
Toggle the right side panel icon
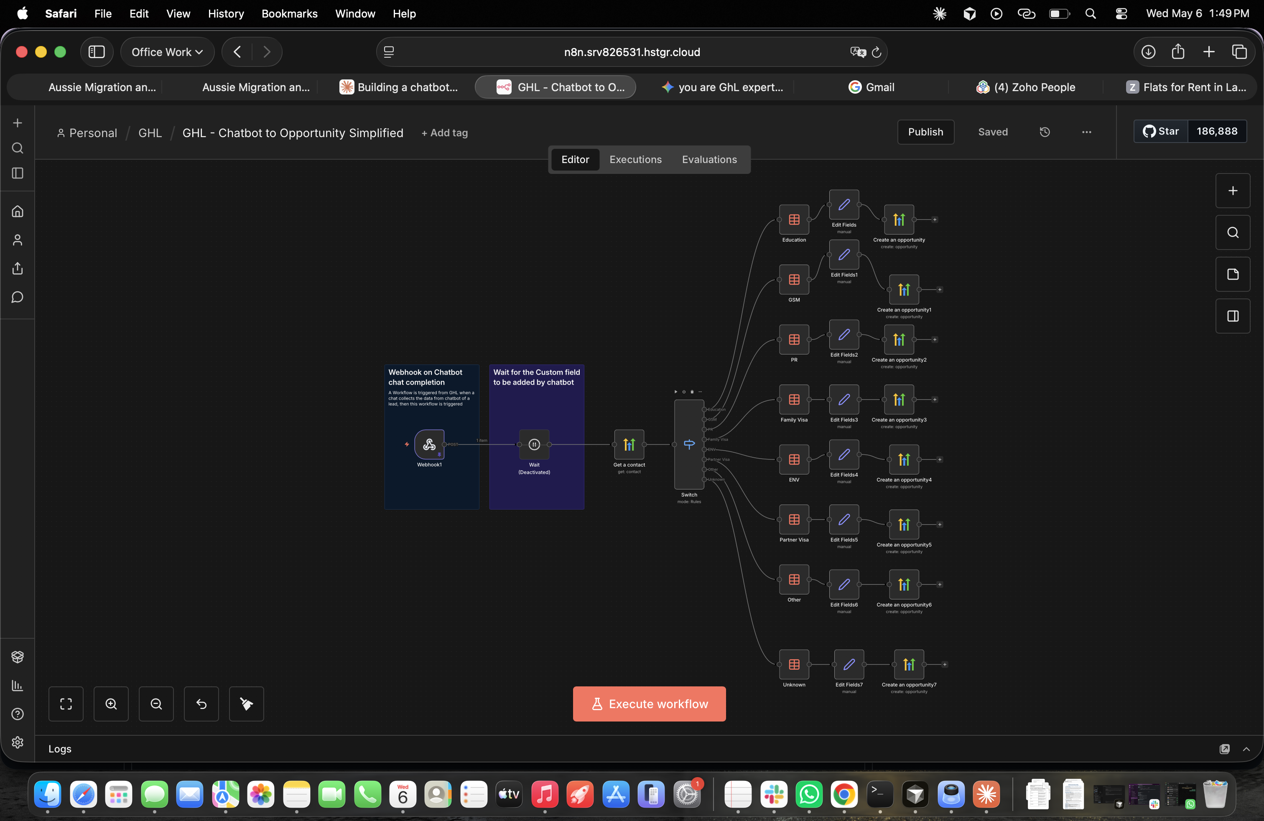tap(1233, 316)
